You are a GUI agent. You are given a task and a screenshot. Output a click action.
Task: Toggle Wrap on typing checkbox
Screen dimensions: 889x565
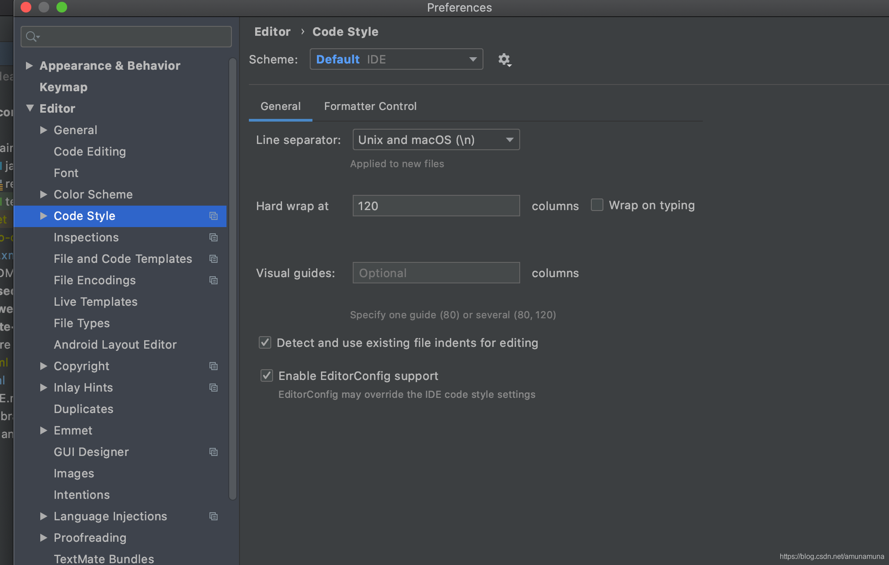(x=597, y=205)
